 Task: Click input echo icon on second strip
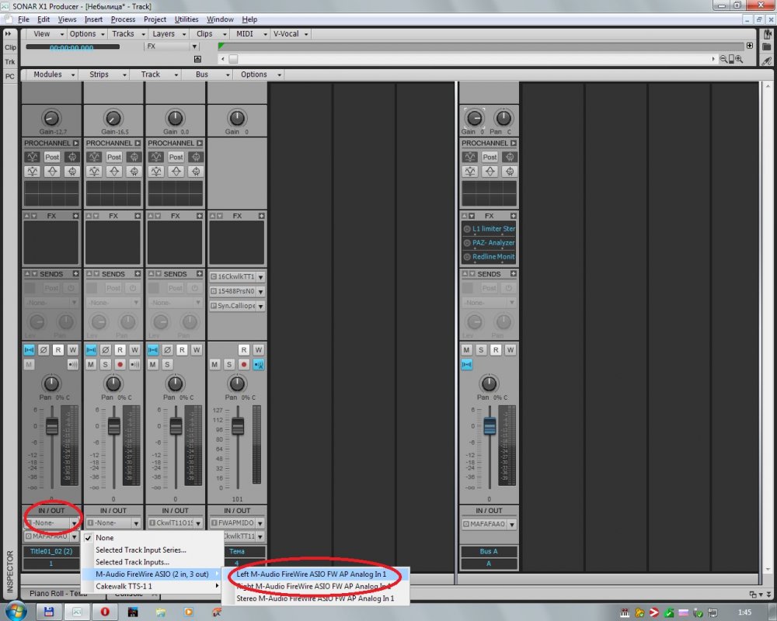click(x=134, y=365)
